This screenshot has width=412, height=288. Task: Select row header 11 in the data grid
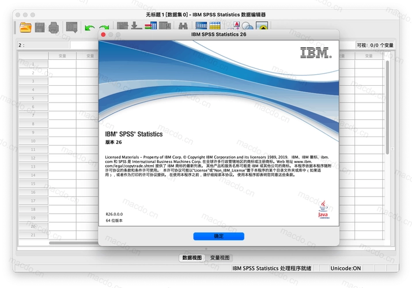[33, 150]
